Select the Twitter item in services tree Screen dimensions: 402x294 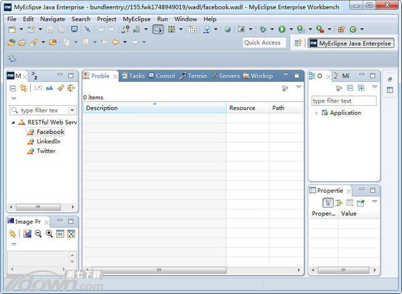[x=46, y=151]
